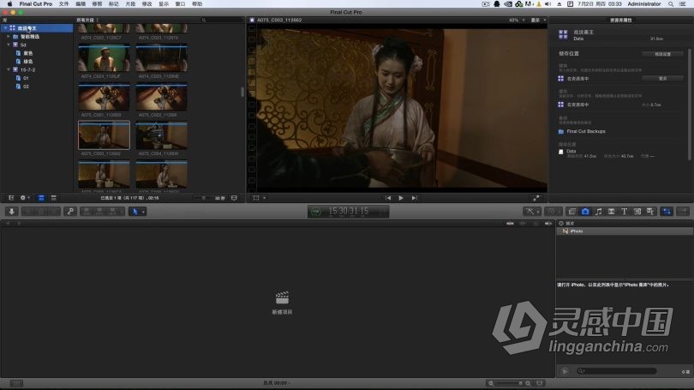Switch browser to filmstrip view
694x390 pixels.
tap(41, 198)
